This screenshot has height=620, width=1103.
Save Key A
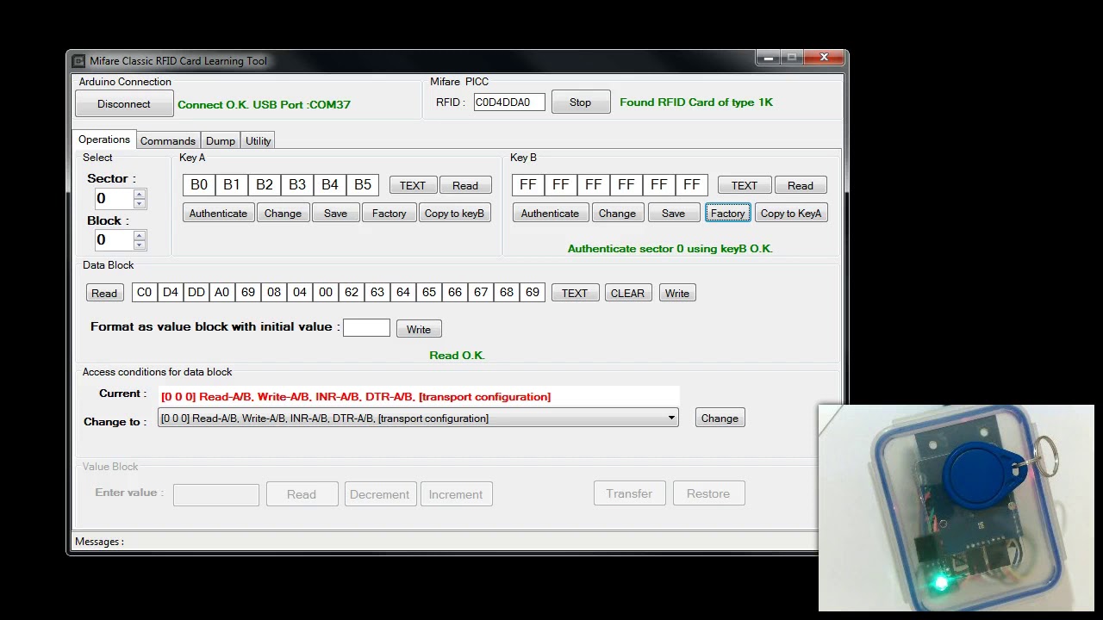[336, 214]
